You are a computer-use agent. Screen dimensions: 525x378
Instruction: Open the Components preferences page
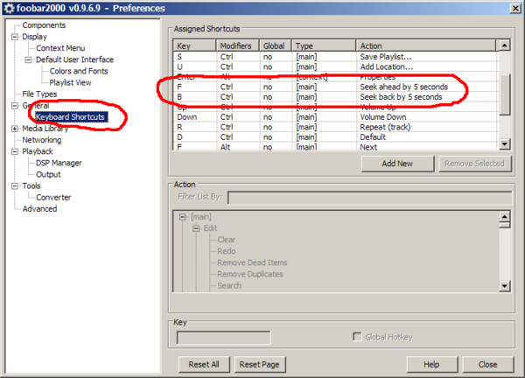tap(44, 25)
